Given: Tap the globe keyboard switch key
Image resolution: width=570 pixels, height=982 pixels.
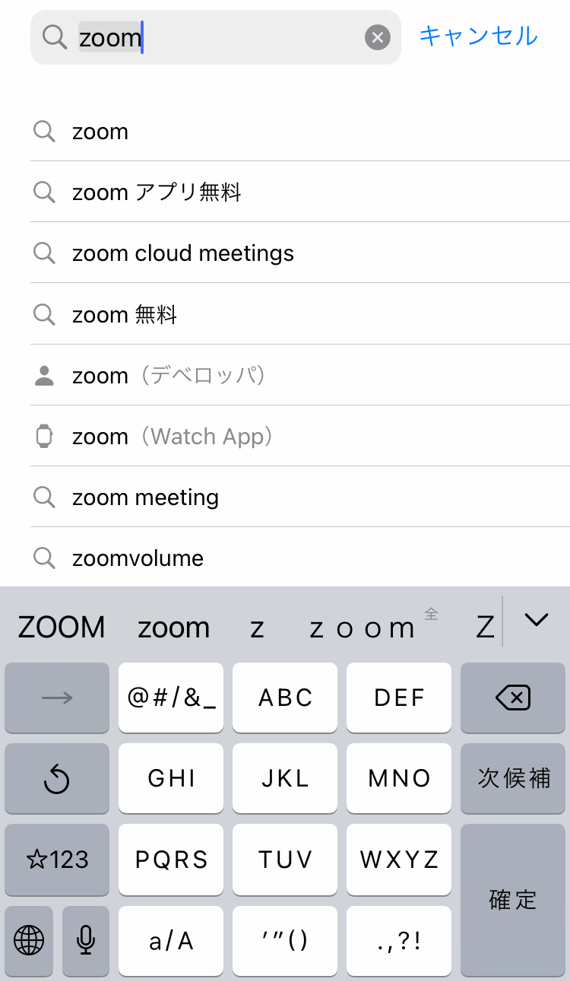Looking at the screenshot, I should [29, 941].
